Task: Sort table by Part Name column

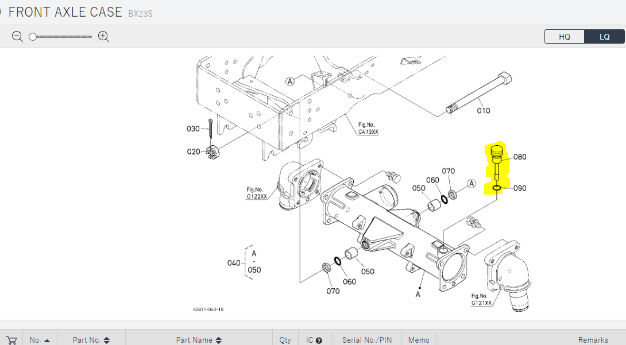Action: [x=199, y=340]
